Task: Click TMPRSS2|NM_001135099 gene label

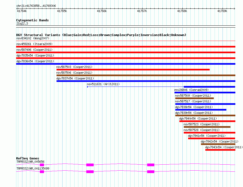Action: click(x=33, y=168)
